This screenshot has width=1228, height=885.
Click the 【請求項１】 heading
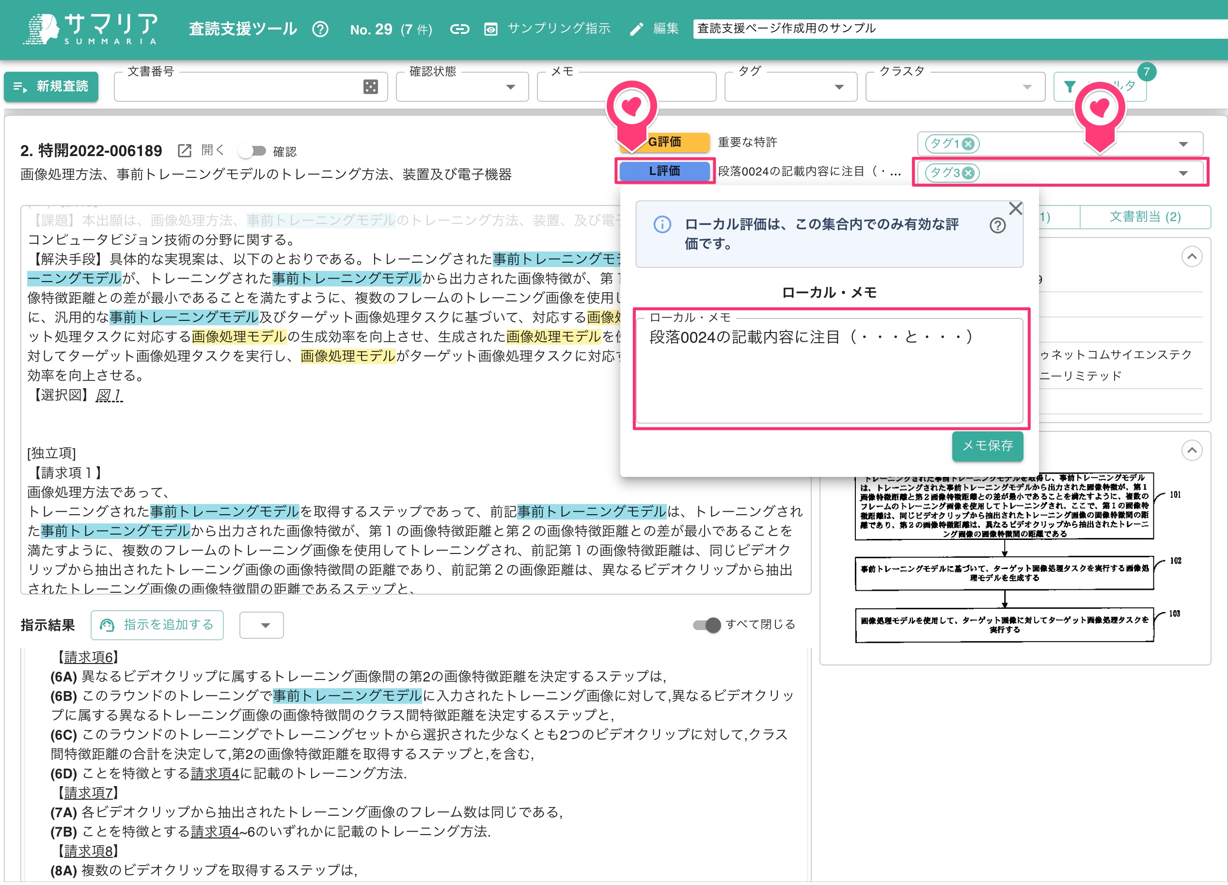[x=68, y=474]
